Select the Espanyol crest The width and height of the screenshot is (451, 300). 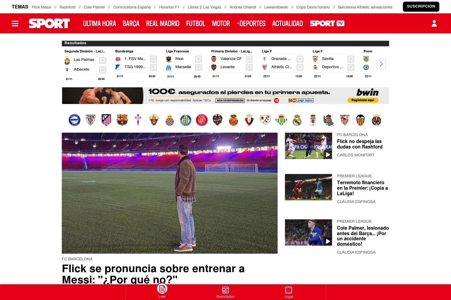170,120
